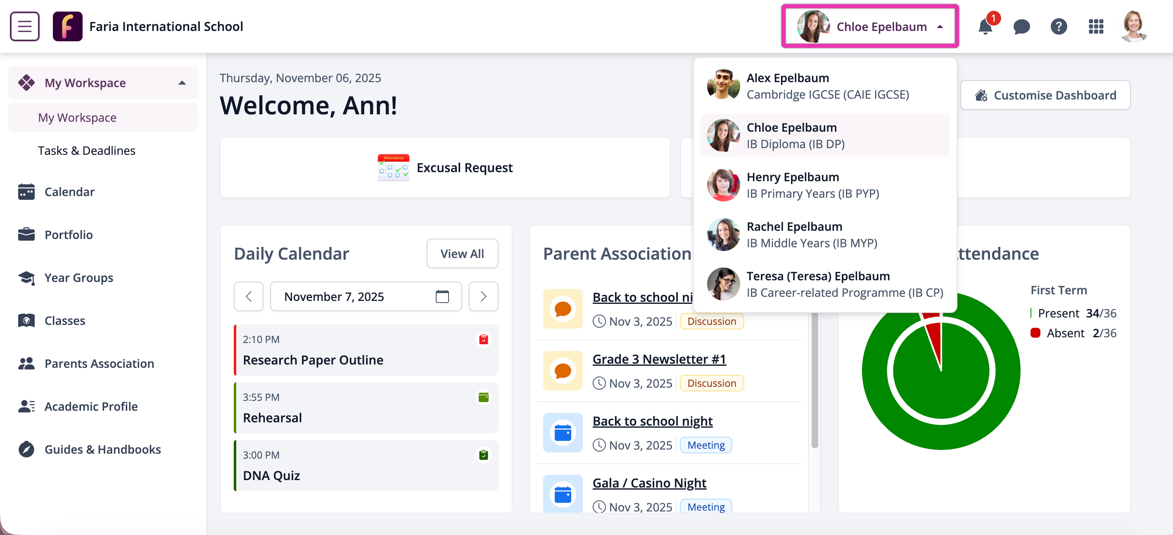Open the hamburger menu icon
The image size is (1173, 535).
click(25, 26)
